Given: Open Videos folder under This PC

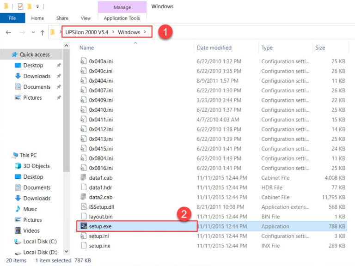Looking at the screenshot, I should (31, 231).
